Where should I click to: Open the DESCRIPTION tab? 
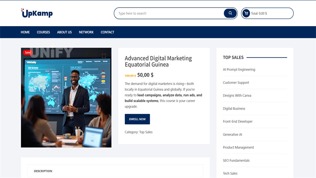point(43,171)
